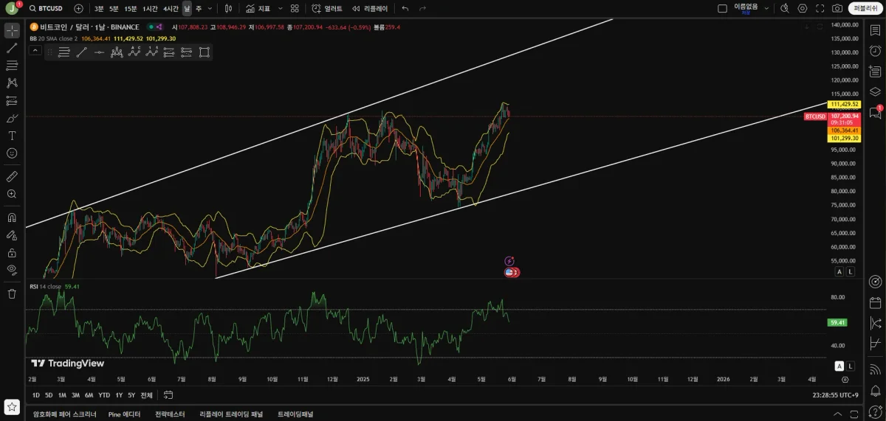Switch to the 5분 timeframe
The image size is (886, 421).
coord(113,8)
